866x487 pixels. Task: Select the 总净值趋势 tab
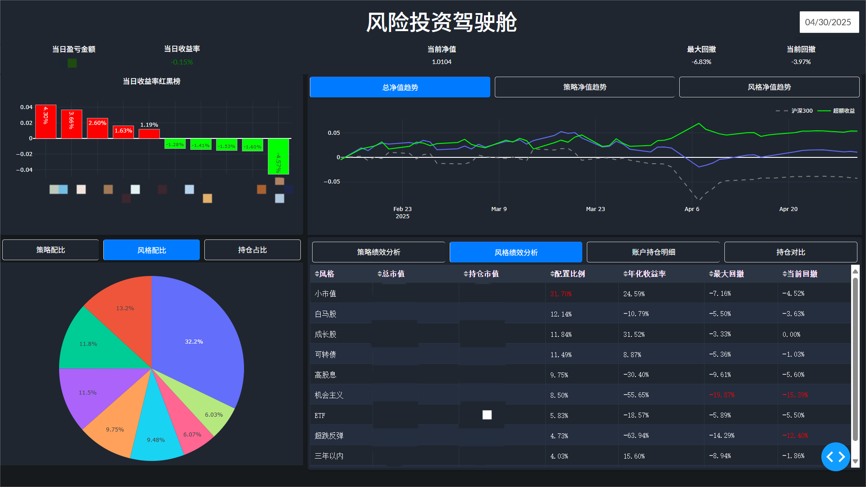click(400, 87)
